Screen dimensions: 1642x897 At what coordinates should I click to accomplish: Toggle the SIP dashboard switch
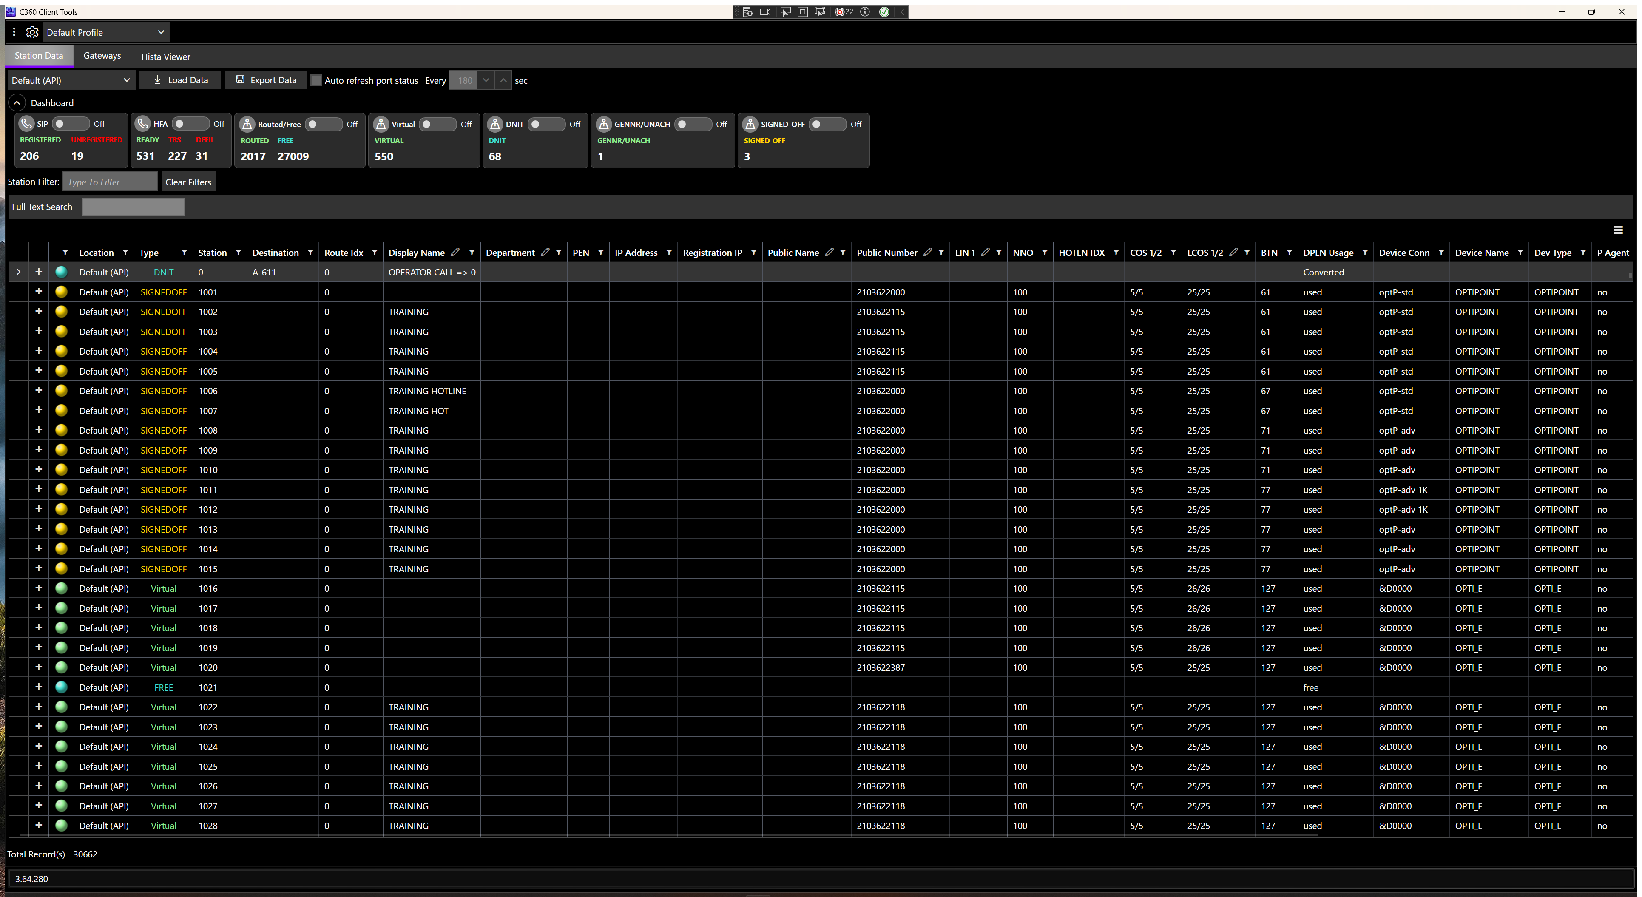[70, 124]
